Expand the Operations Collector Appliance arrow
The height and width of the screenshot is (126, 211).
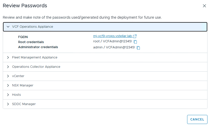tap(8, 67)
